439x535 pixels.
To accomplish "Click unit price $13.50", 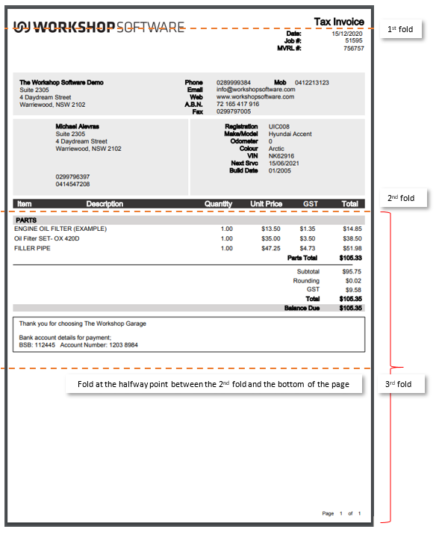I will tap(271, 229).
